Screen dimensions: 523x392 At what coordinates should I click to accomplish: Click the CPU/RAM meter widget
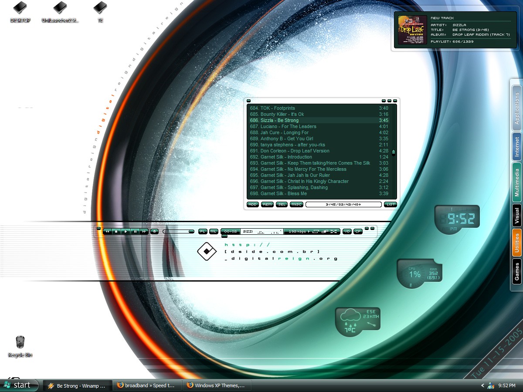pyautogui.click(x=419, y=274)
